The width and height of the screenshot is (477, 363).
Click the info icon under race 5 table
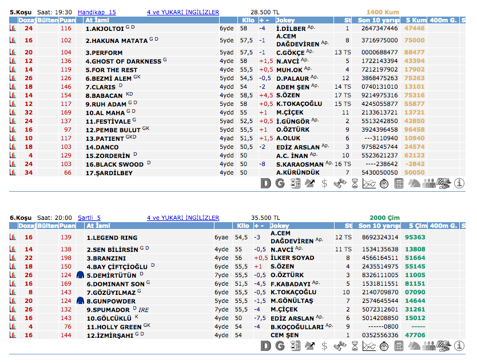pos(459,183)
